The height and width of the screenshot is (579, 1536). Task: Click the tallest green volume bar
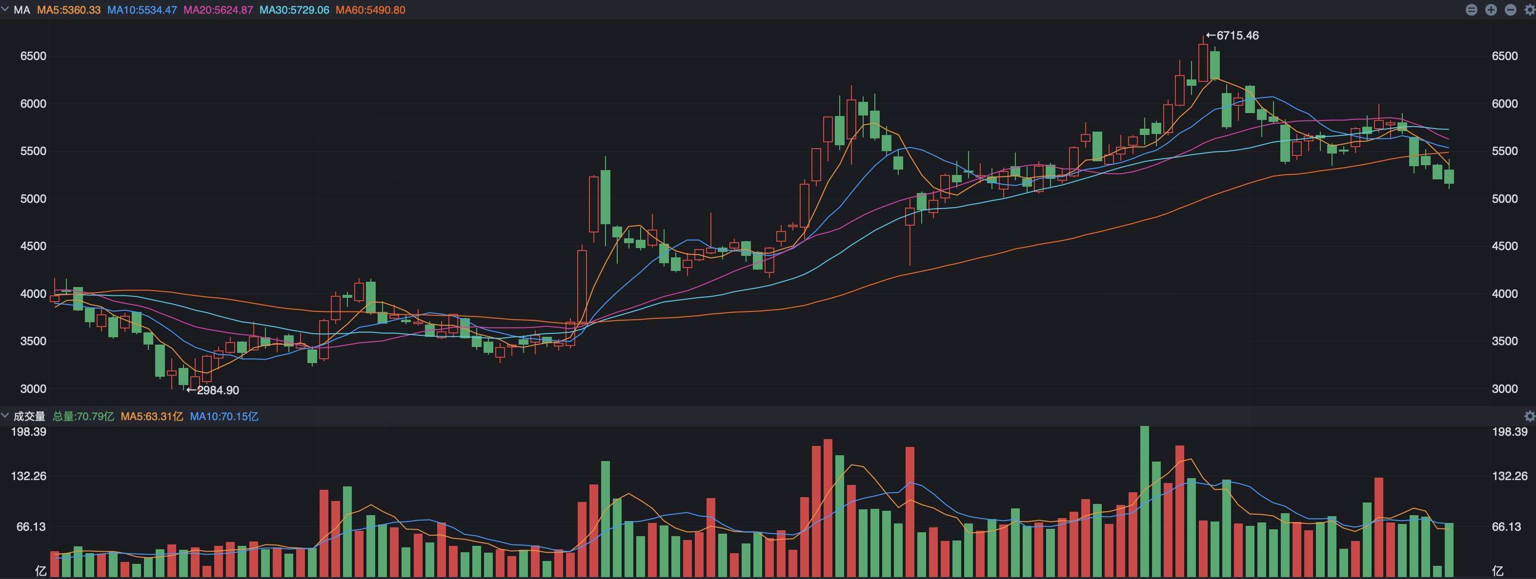pos(1144,501)
